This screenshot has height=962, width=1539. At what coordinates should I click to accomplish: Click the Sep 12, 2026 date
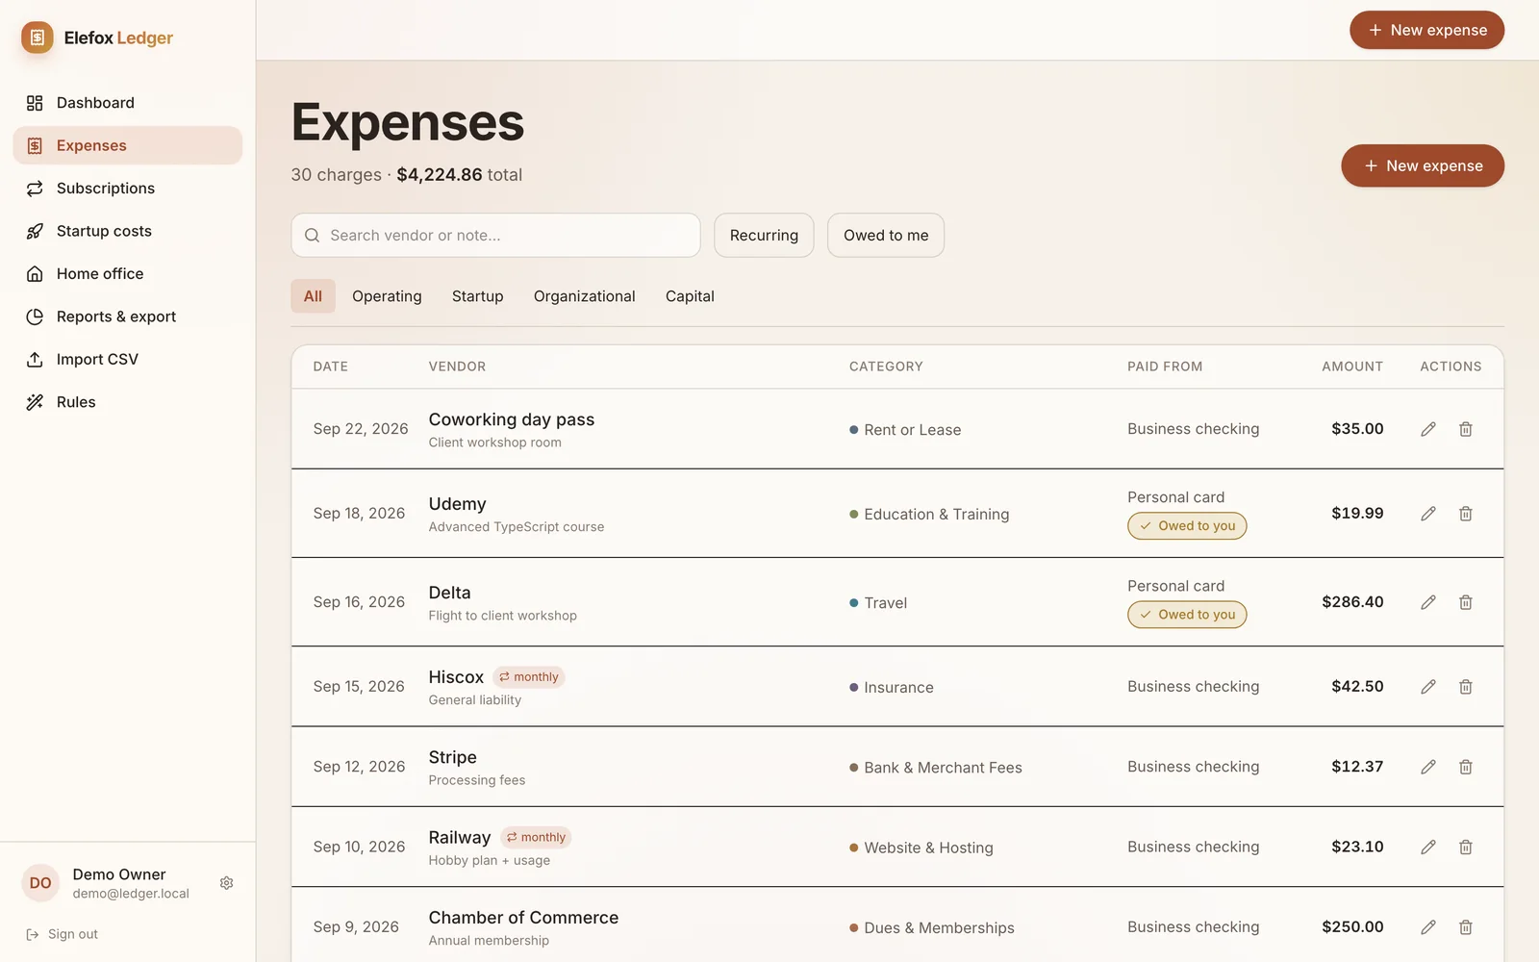coord(359,767)
